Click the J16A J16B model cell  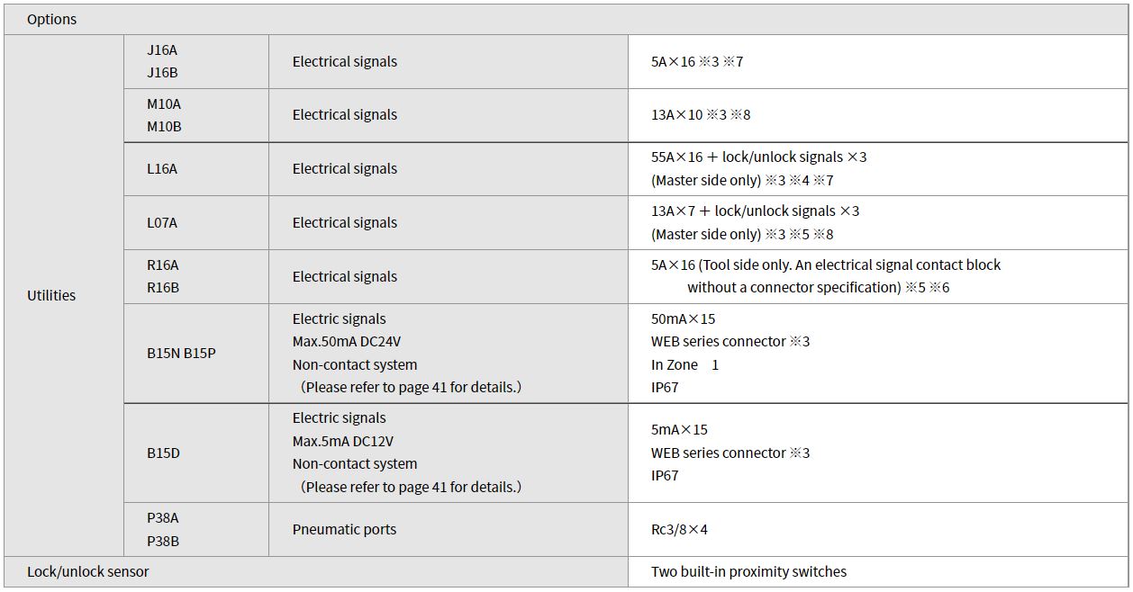(x=196, y=61)
